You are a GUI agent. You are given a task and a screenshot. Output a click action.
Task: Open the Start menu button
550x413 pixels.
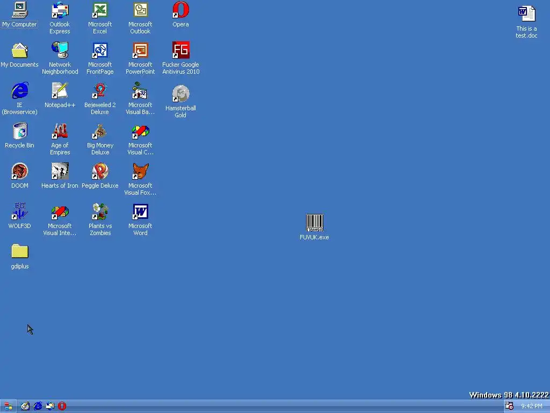tap(8, 407)
